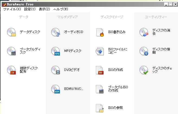
Task: Click the MP3ディスク disc icon
Action: pyautogui.click(x=56, y=51)
